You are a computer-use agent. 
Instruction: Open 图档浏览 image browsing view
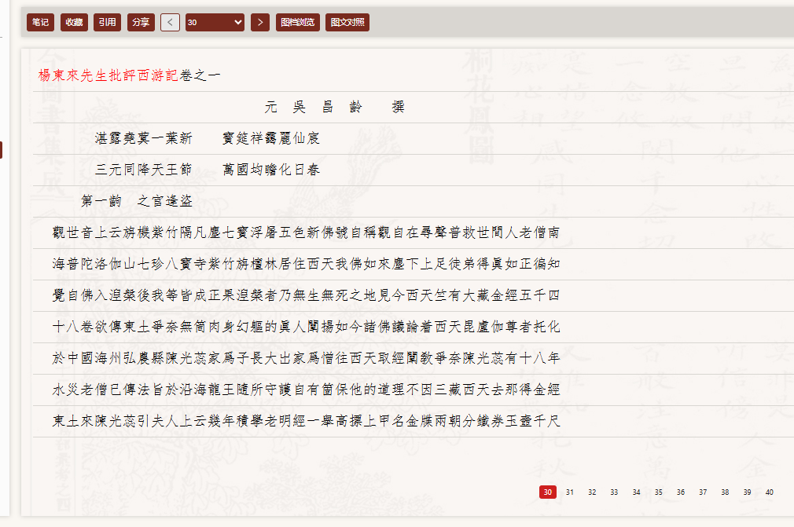tap(298, 22)
